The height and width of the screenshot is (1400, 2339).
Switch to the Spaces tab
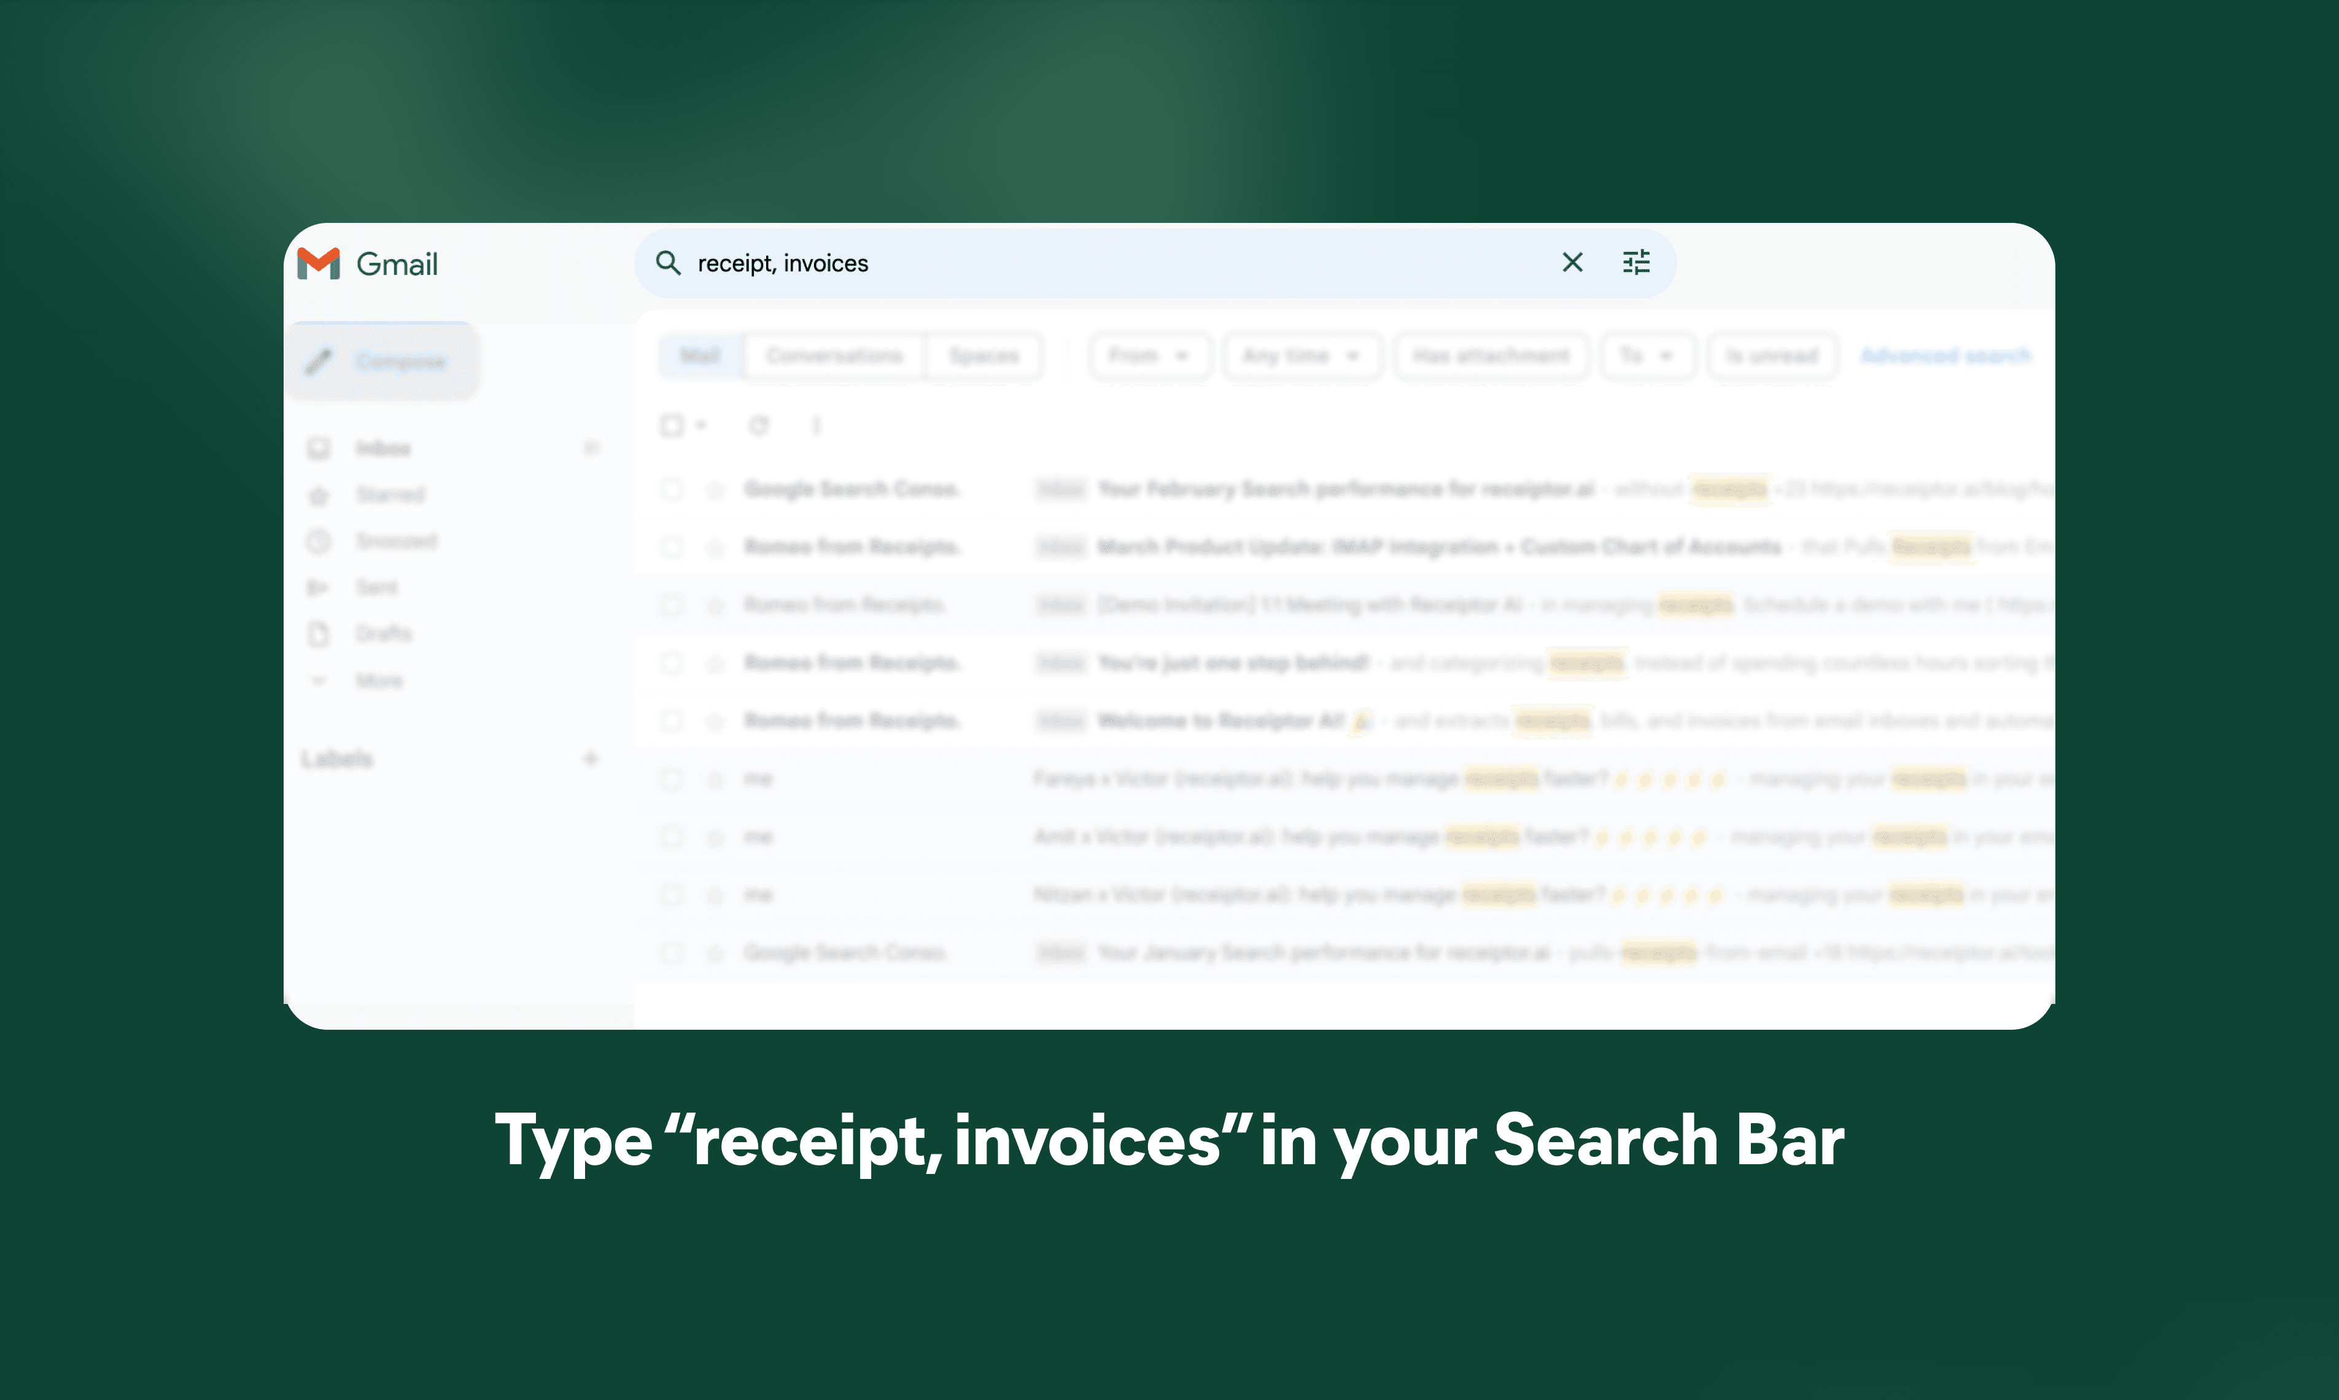pyautogui.click(x=983, y=356)
